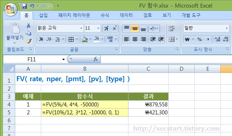Viewport: 232px width, 136px height.
Task: Open the 클립보드 dialog launcher
Action: click(31, 49)
